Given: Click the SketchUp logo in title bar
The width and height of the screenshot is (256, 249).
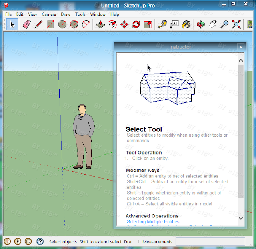Looking at the screenshot, I should click(6, 5).
